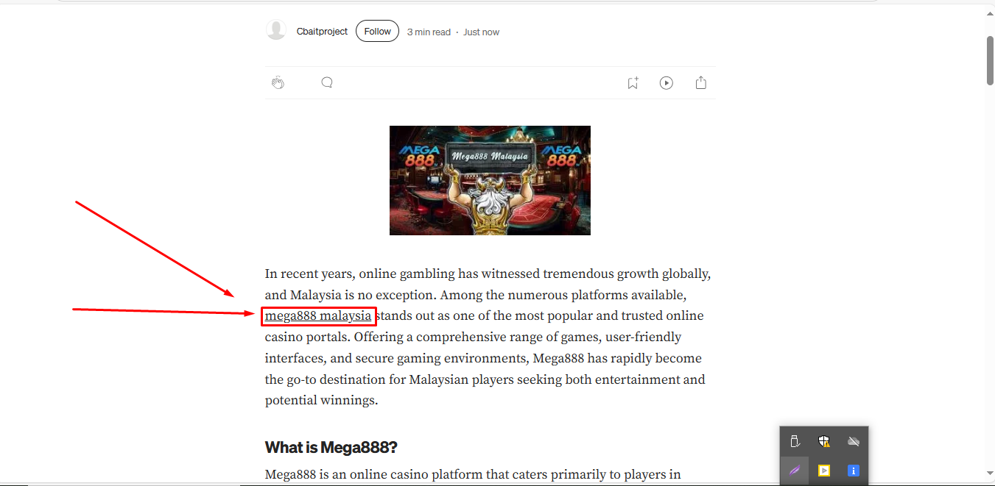Open the comment responses icon
This screenshot has width=995, height=486.
pos(327,82)
